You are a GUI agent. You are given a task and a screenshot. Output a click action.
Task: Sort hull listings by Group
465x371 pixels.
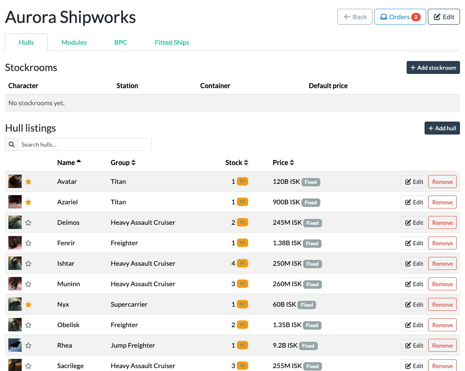click(x=123, y=163)
